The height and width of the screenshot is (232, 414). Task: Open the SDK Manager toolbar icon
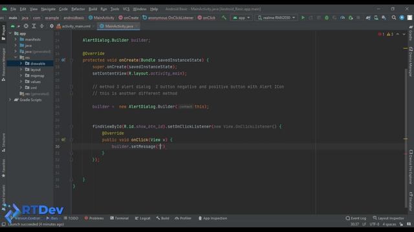(x=384, y=17)
